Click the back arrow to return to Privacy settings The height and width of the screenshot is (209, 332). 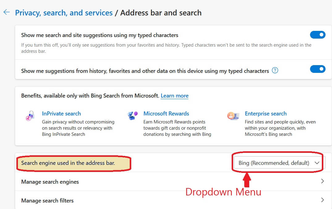tap(6, 12)
